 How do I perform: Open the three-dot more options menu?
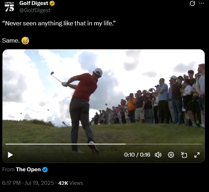point(201,4)
